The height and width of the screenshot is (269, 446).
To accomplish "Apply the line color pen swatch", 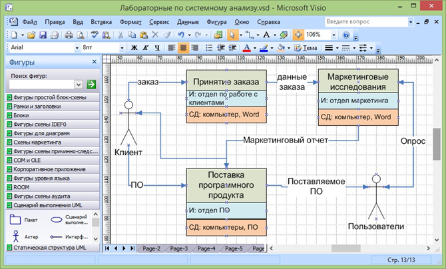I will tap(264, 48).
